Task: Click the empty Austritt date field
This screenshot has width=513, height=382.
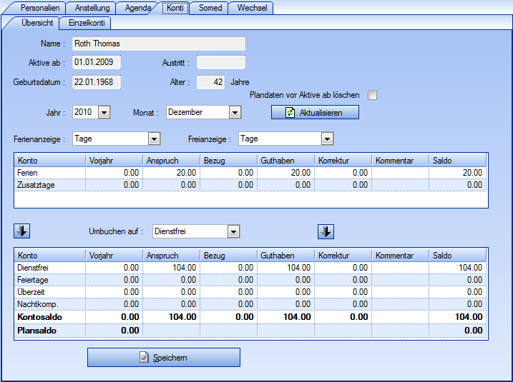Action: tap(220, 63)
